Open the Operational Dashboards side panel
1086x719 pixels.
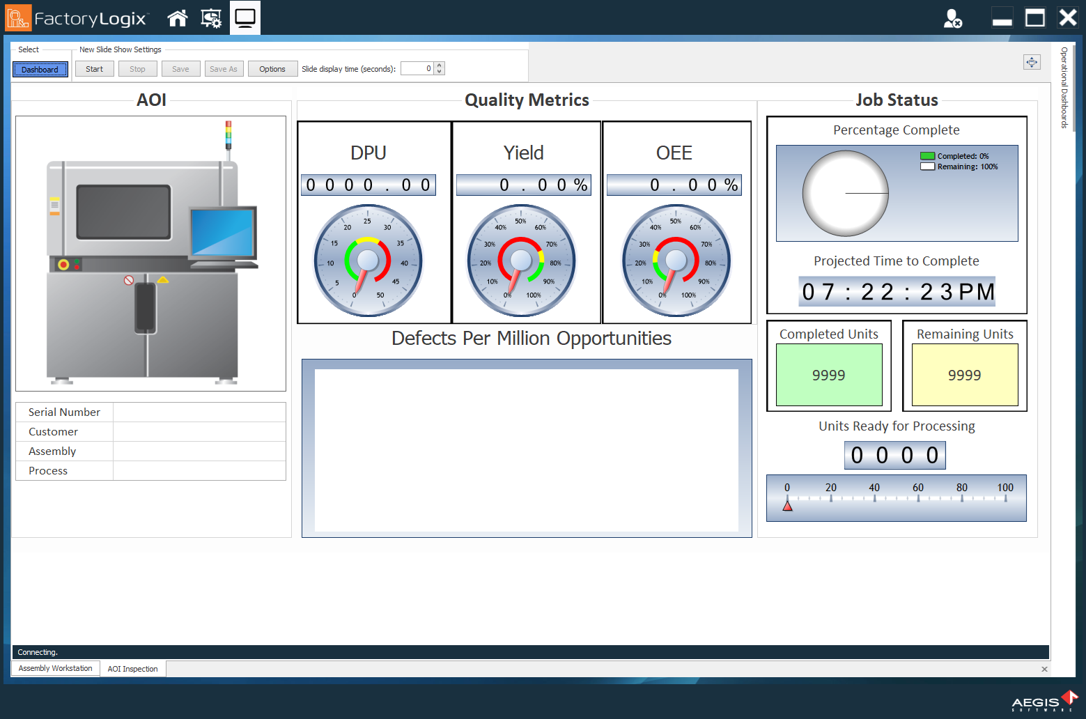(1063, 87)
